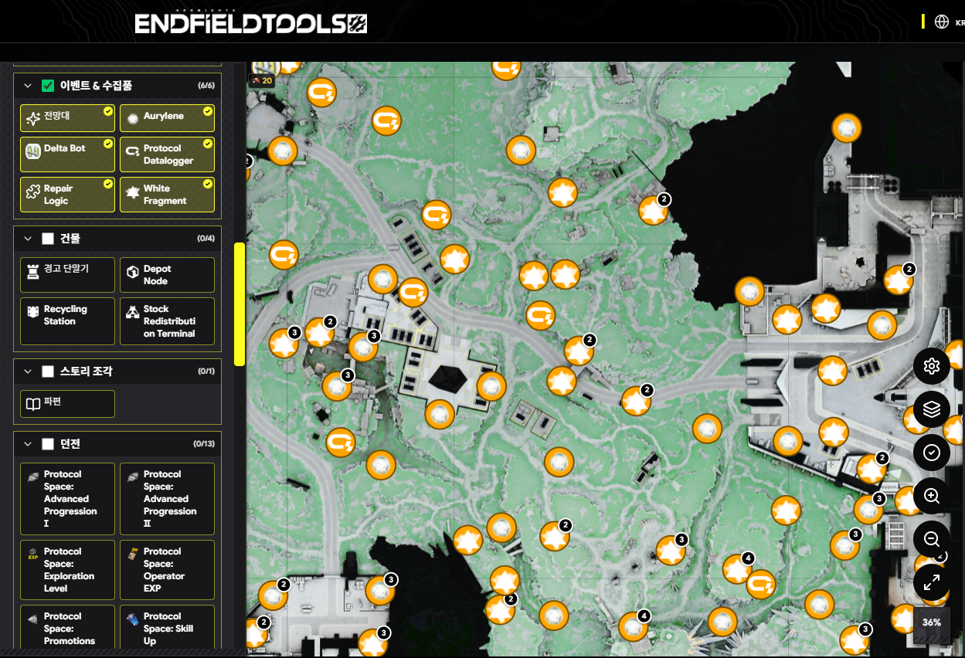Click the (6/6) count on 이벤트 & 수집품 header
This screenshot has width=965, height=658.
[206, 86]
